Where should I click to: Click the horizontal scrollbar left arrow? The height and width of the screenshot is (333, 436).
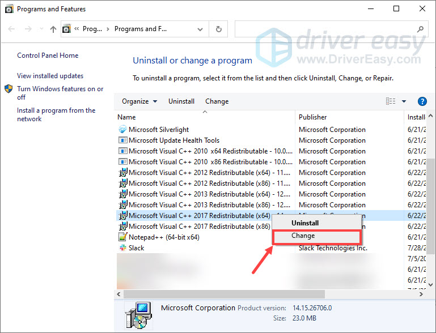point(118,294)
